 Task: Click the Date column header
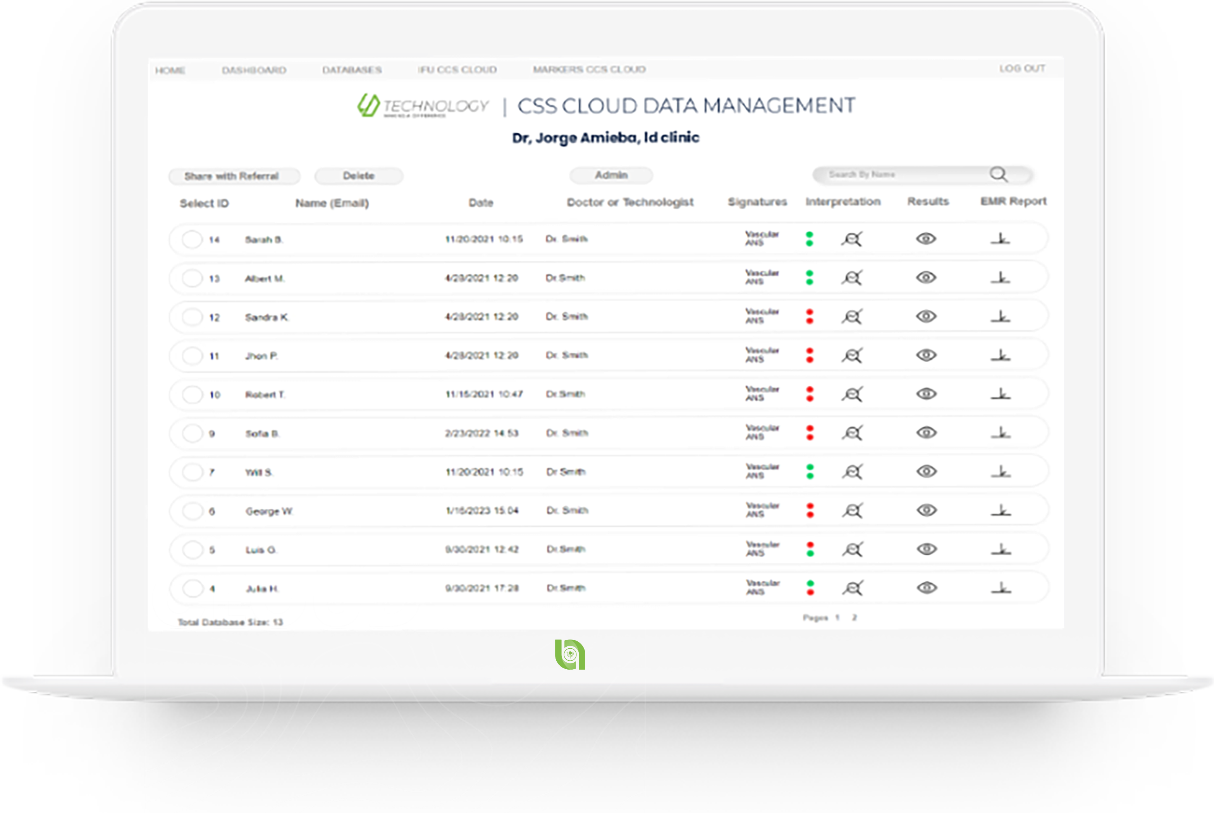pyautogui.click(x=481, y=203)
